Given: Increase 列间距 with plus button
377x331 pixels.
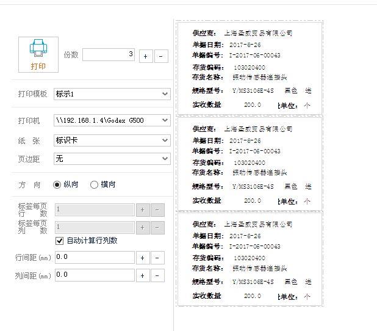Looking at the screenshot, I should (143, 275).
